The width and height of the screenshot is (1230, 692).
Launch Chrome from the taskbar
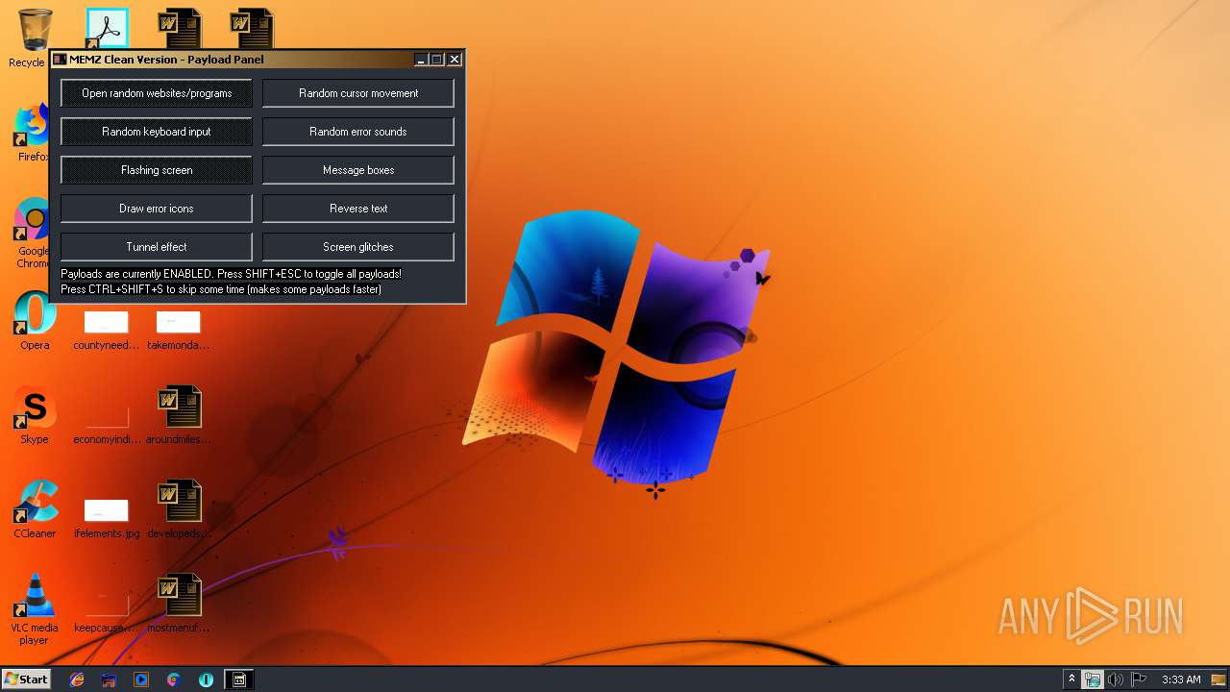tap(173, 680)
